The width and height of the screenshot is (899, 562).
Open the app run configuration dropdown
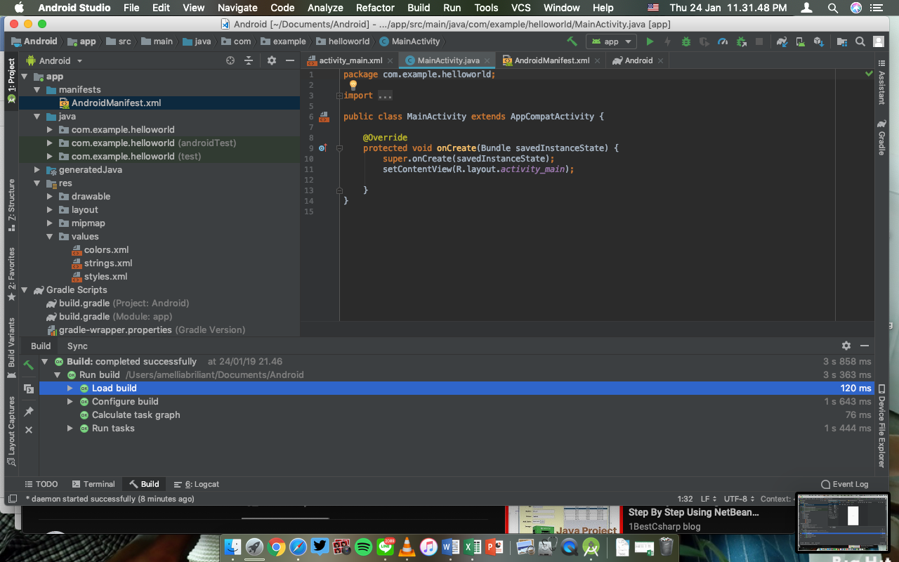tap(611, 41)
